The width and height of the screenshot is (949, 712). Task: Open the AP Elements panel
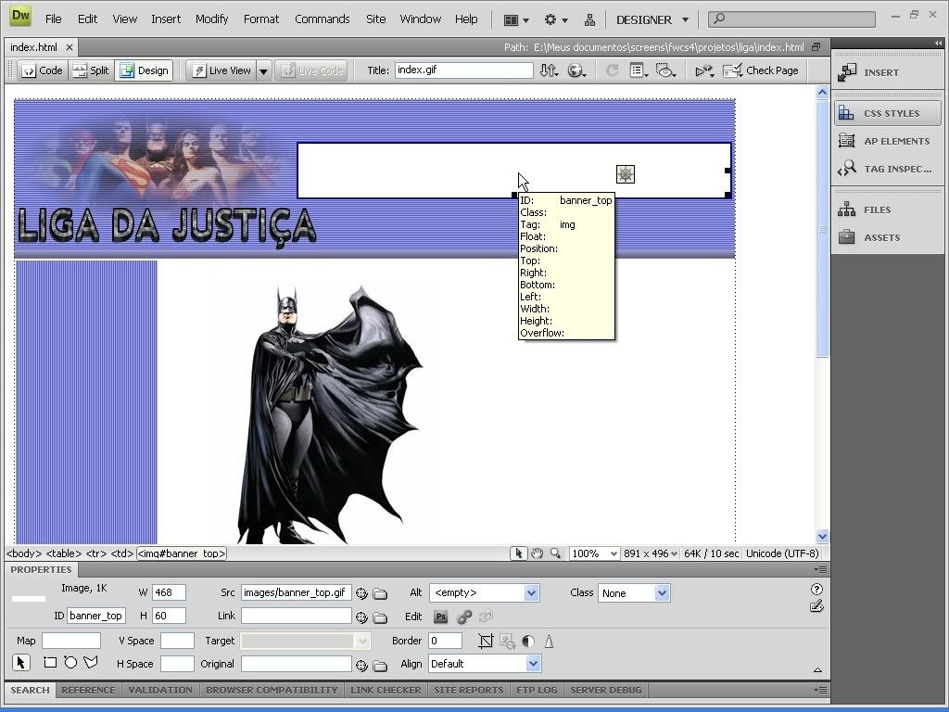[x=888, y=141]
